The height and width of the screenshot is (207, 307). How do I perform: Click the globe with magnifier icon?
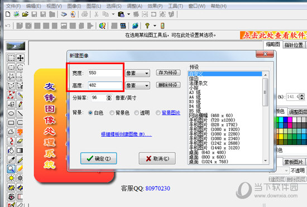(x=102, y=26)
